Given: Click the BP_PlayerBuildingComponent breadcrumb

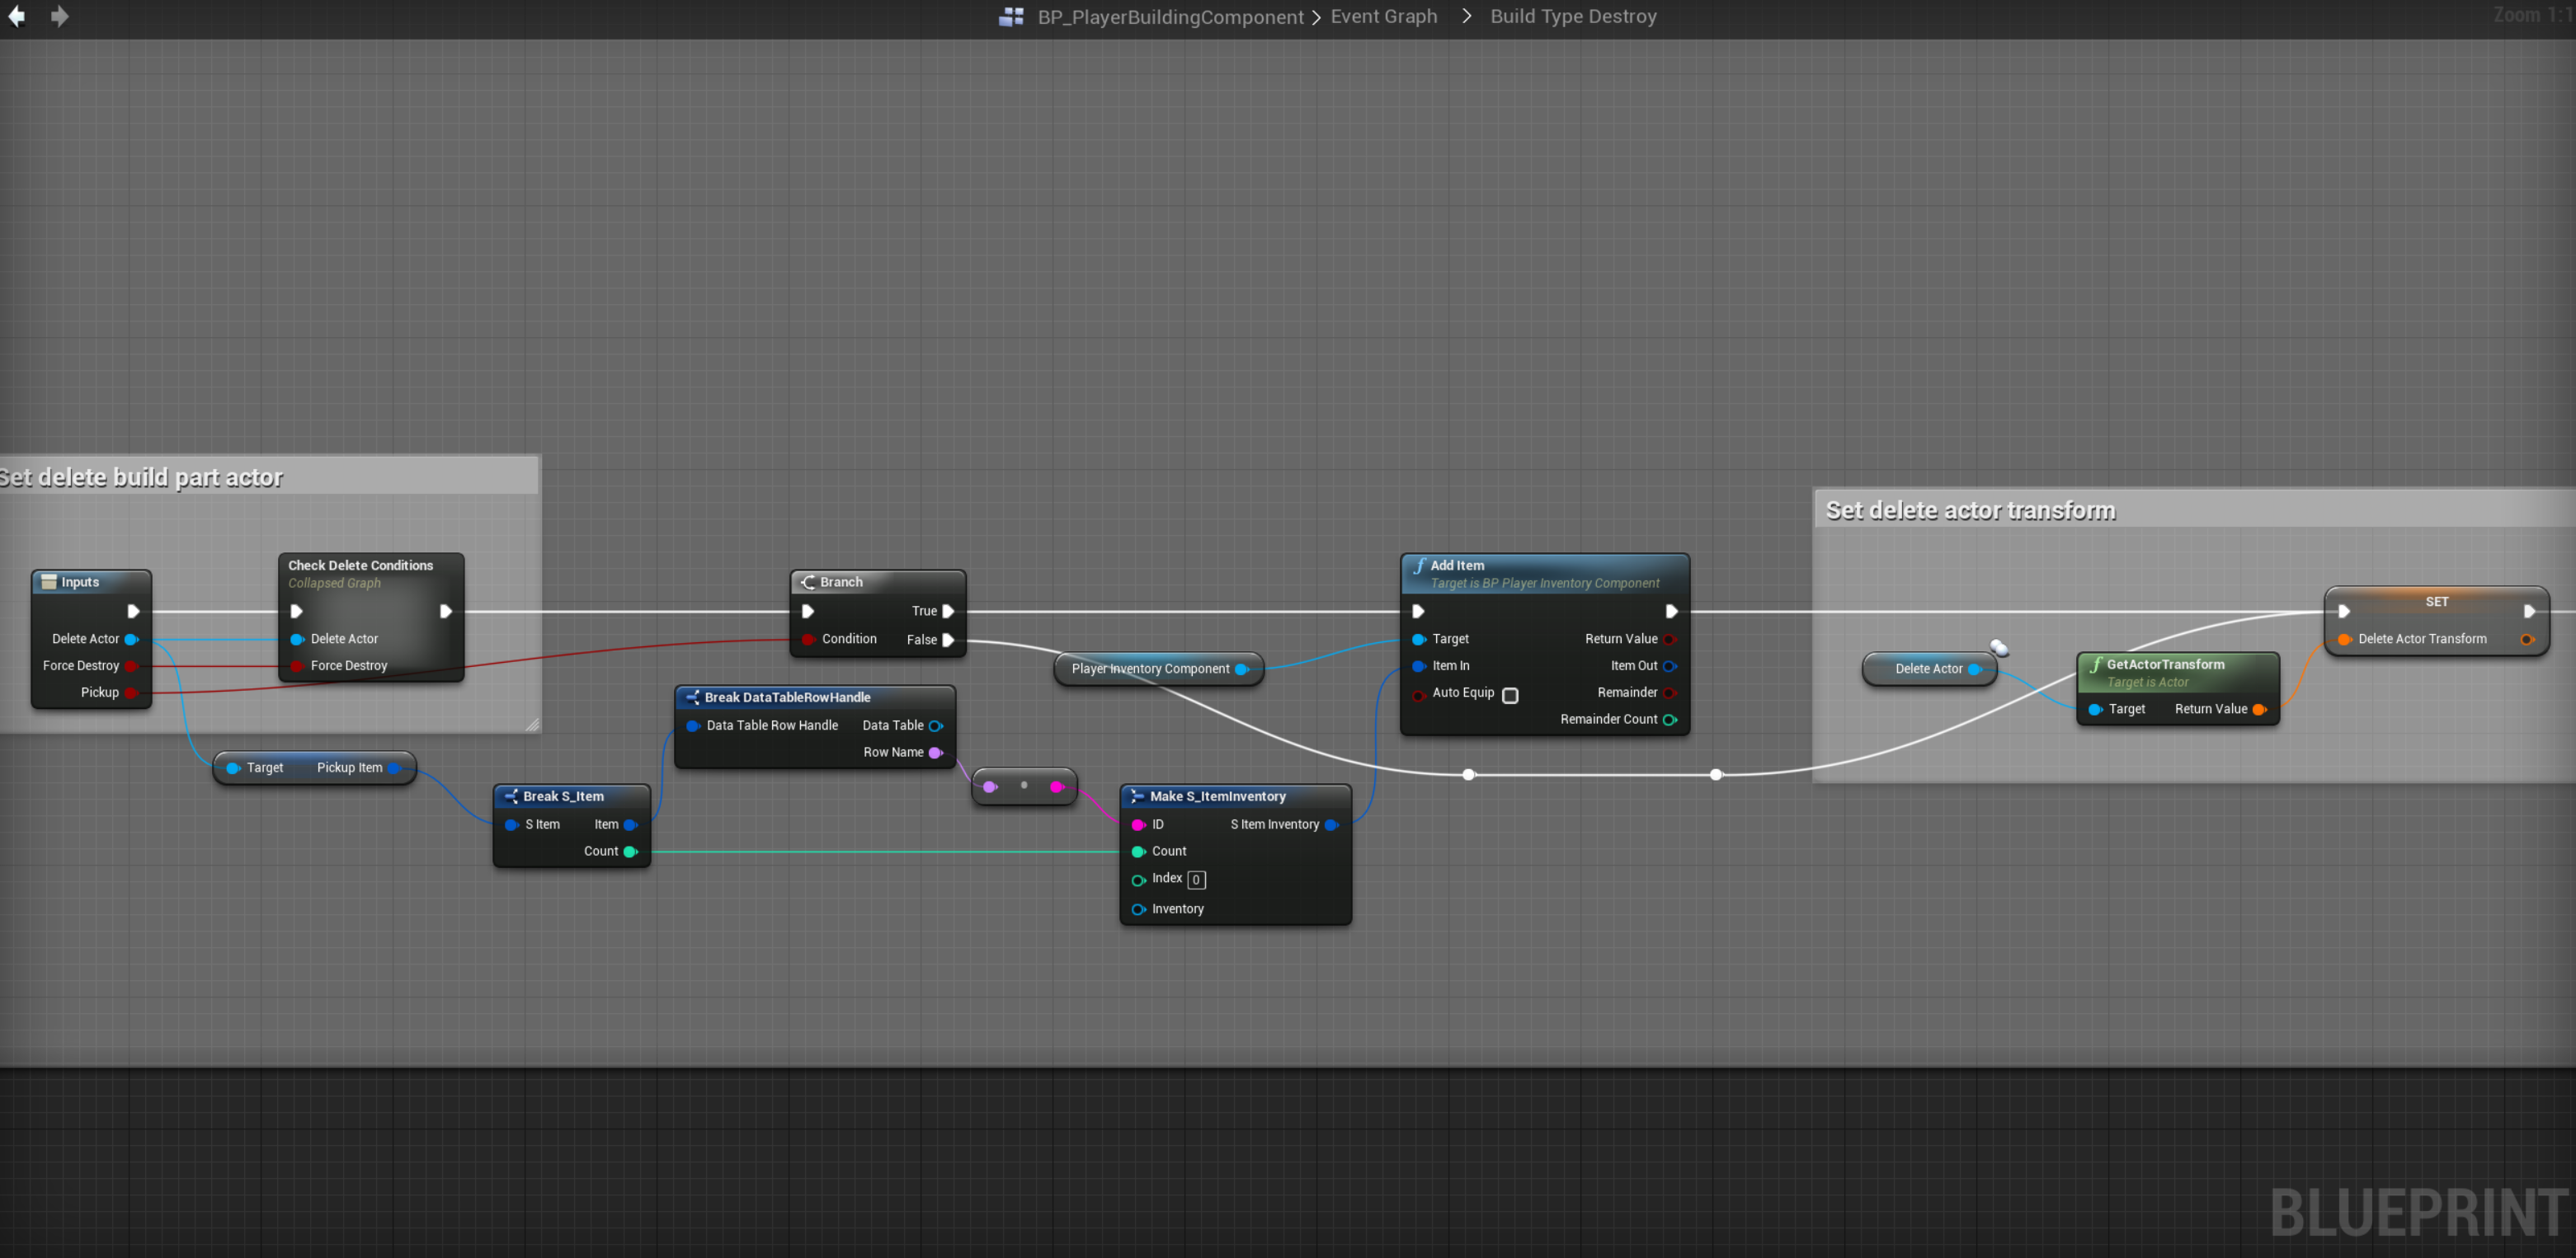Looking at the screenshot, I should (1170, 16).
